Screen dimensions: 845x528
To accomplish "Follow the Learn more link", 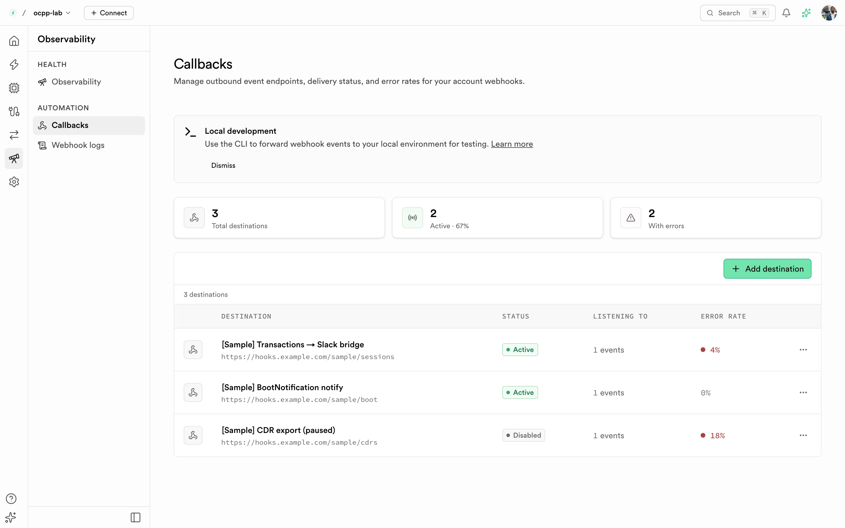I will tap(511, 144).
